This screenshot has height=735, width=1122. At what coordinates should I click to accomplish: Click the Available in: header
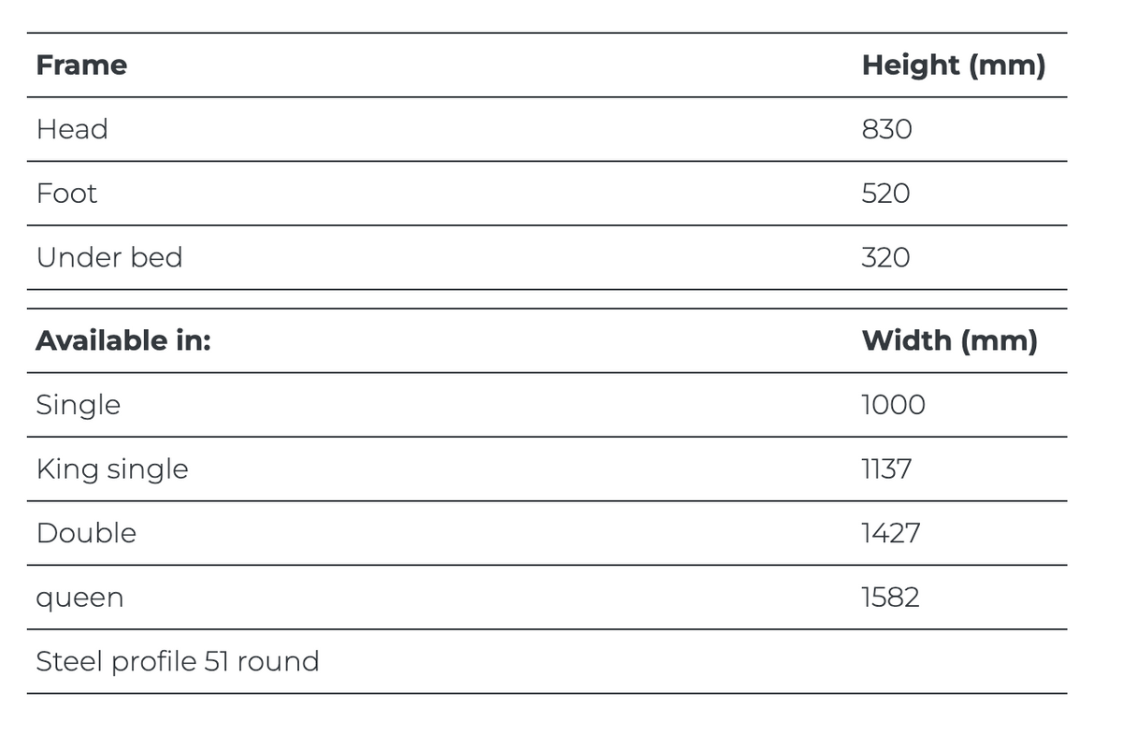click(123, 340)
